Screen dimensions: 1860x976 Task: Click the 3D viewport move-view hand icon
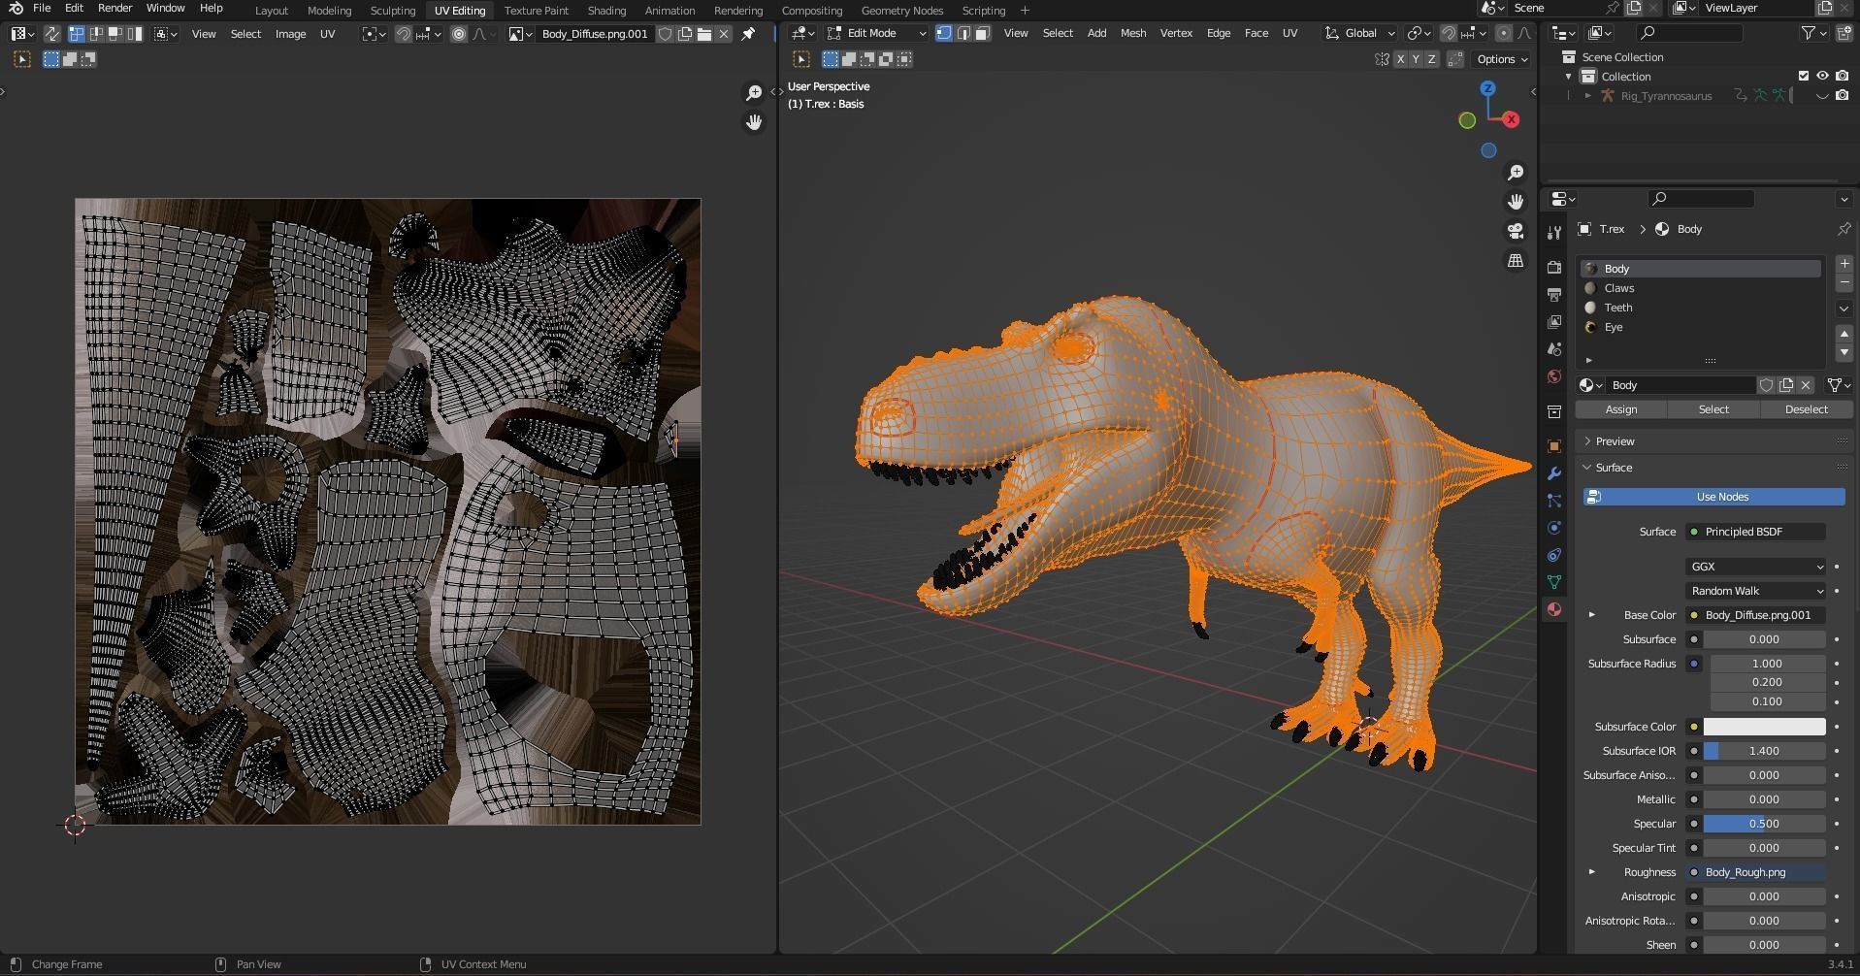pos(1516,202)
